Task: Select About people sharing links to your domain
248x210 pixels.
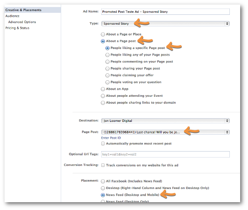Action: (103, 103)
